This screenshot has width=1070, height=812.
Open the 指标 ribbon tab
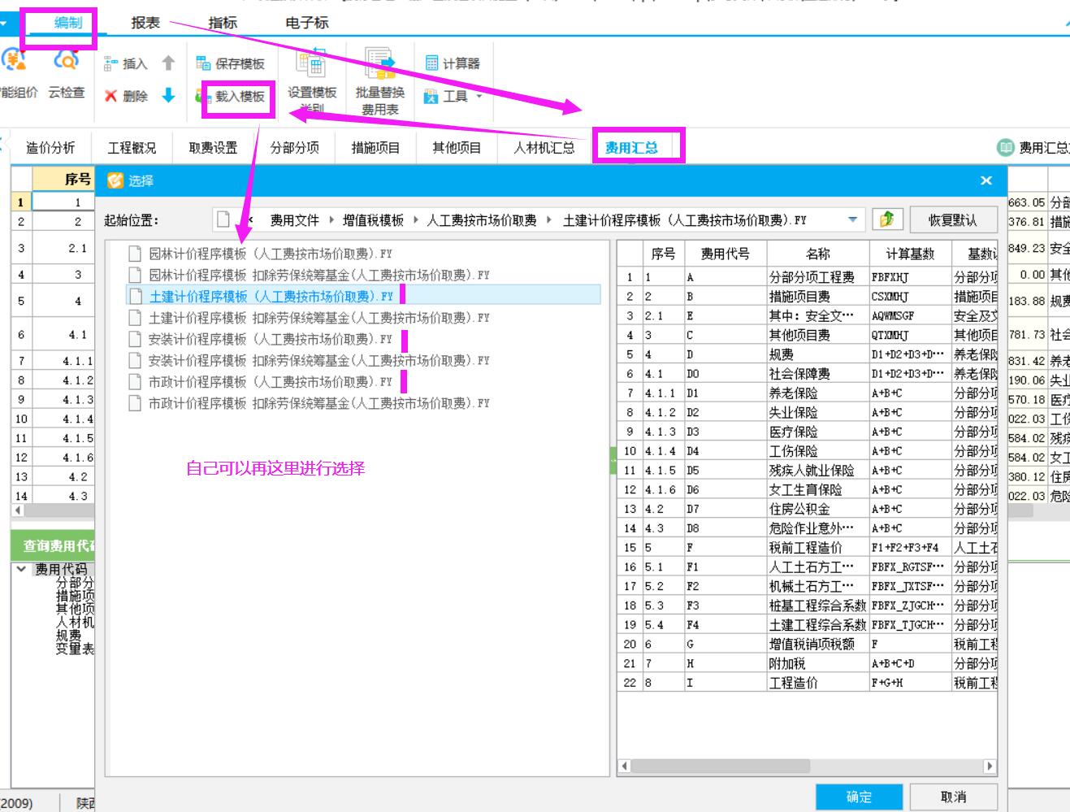pos(223,23)
